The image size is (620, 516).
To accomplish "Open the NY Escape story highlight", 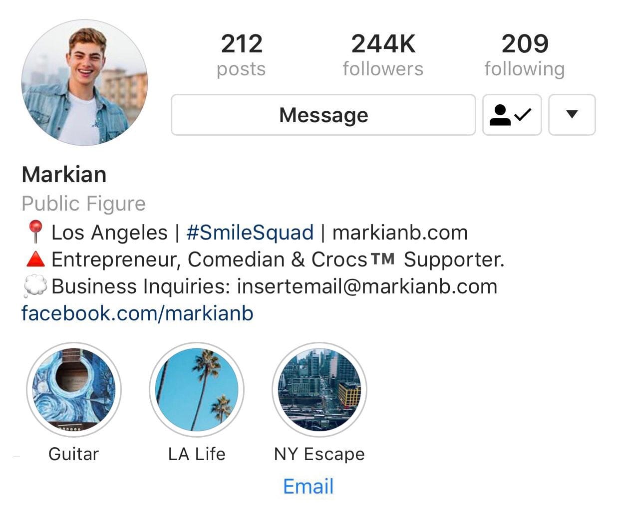I will tap(319, 389).
